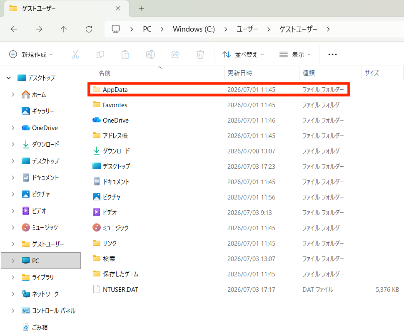The width and height of the screenshot is (404, 335).
Task: Expand OneDrive in the navigation pane
Action: 13,128
